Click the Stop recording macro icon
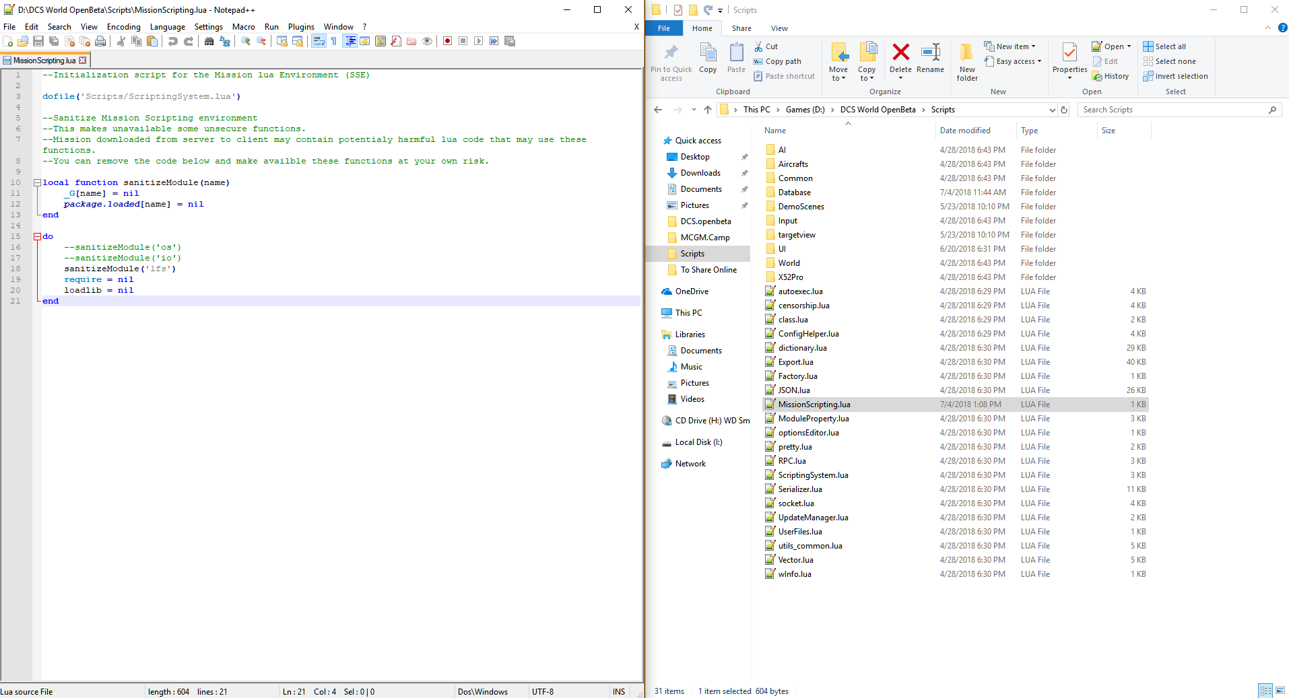Viewport: 1289px width, 698px height. click(463, 41)
